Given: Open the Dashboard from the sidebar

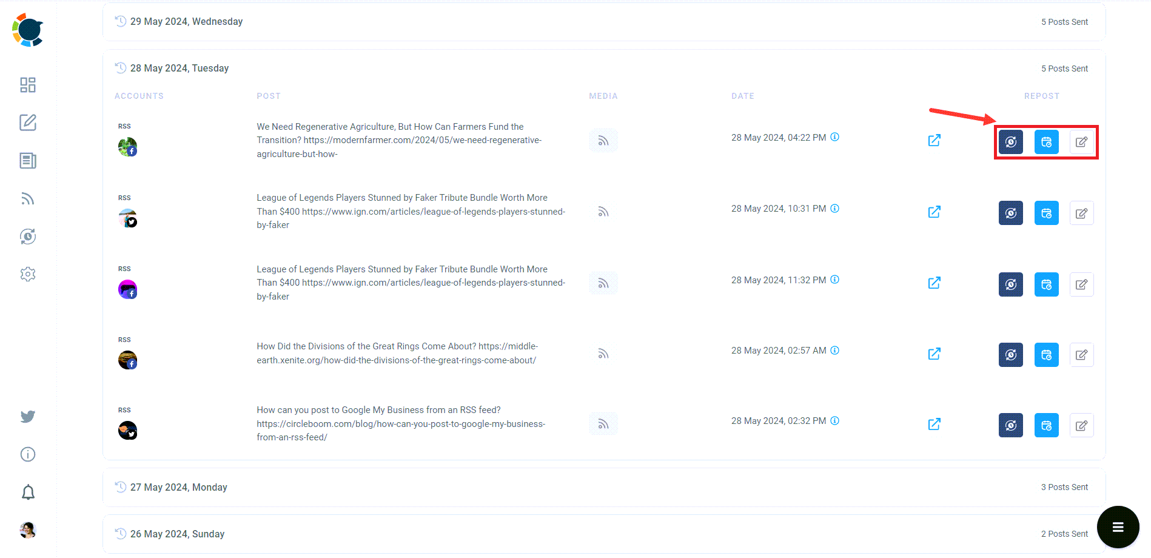Looking at the screenshot, I should 27,85.
